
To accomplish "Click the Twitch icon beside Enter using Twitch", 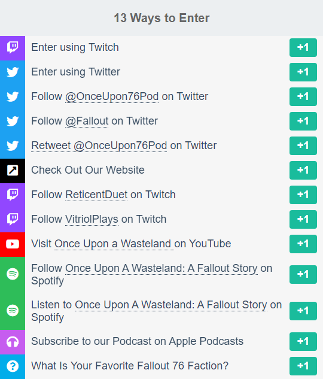I will tap(13, 48).
